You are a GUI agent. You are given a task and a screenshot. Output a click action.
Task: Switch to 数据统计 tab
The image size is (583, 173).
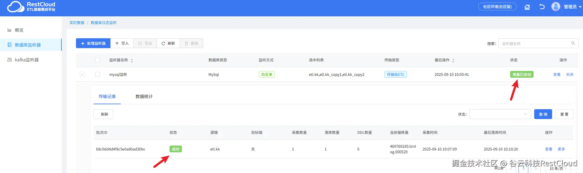pos(144,97)
